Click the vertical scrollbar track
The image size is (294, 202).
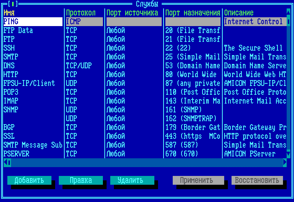pos(288,92)
